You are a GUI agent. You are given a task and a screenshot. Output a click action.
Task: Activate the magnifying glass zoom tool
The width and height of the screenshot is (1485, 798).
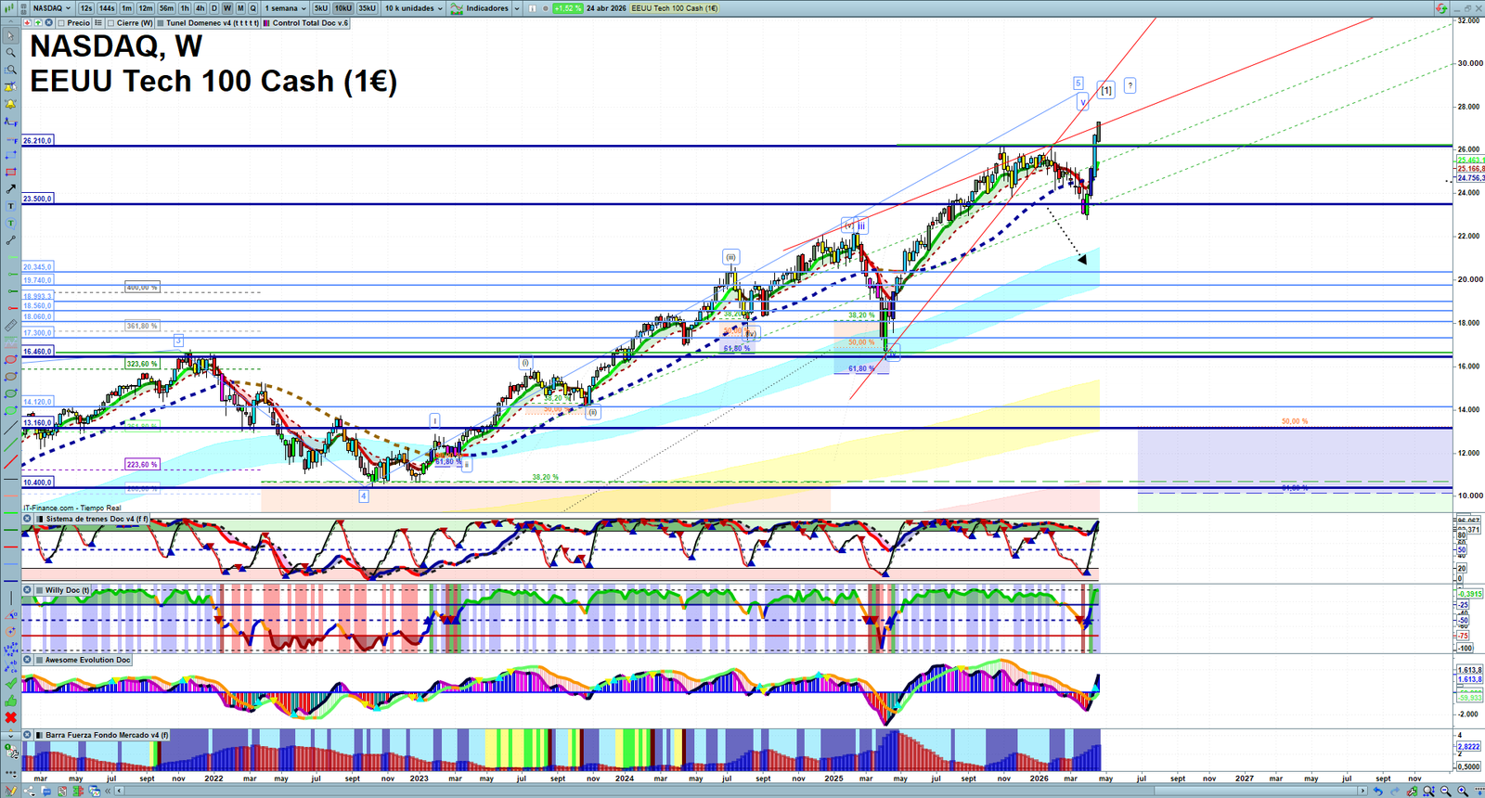[10, 53]
